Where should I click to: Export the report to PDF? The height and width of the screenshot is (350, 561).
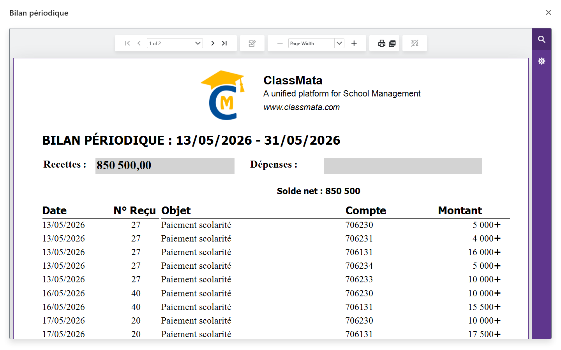[392, 43]
